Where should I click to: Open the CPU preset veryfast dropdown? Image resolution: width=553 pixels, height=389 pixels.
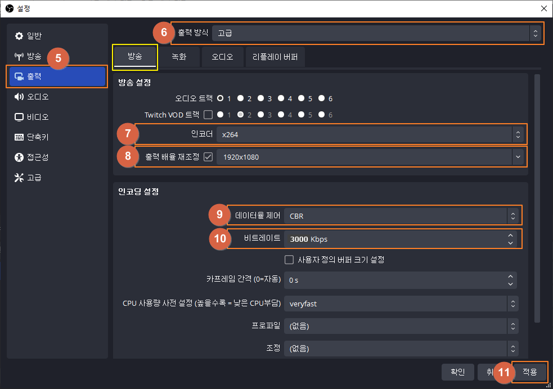click(401, 304)
